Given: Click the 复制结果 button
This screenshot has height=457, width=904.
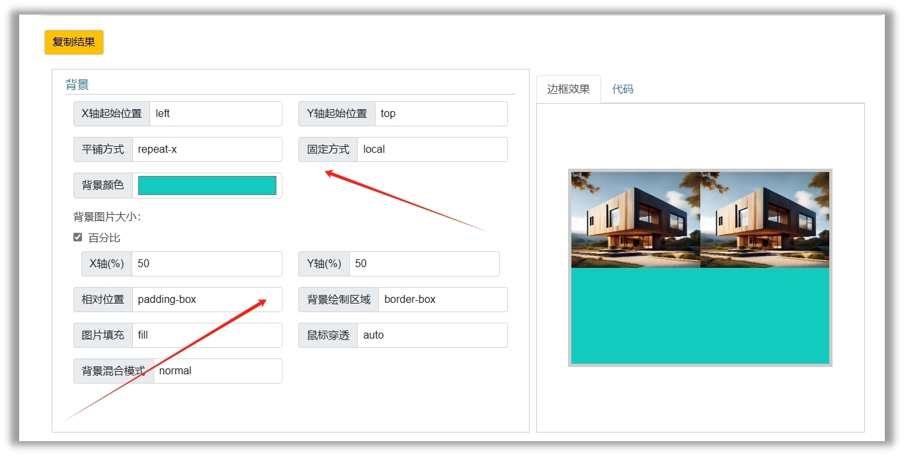Looking at the screenshot, I should (74, 42).
